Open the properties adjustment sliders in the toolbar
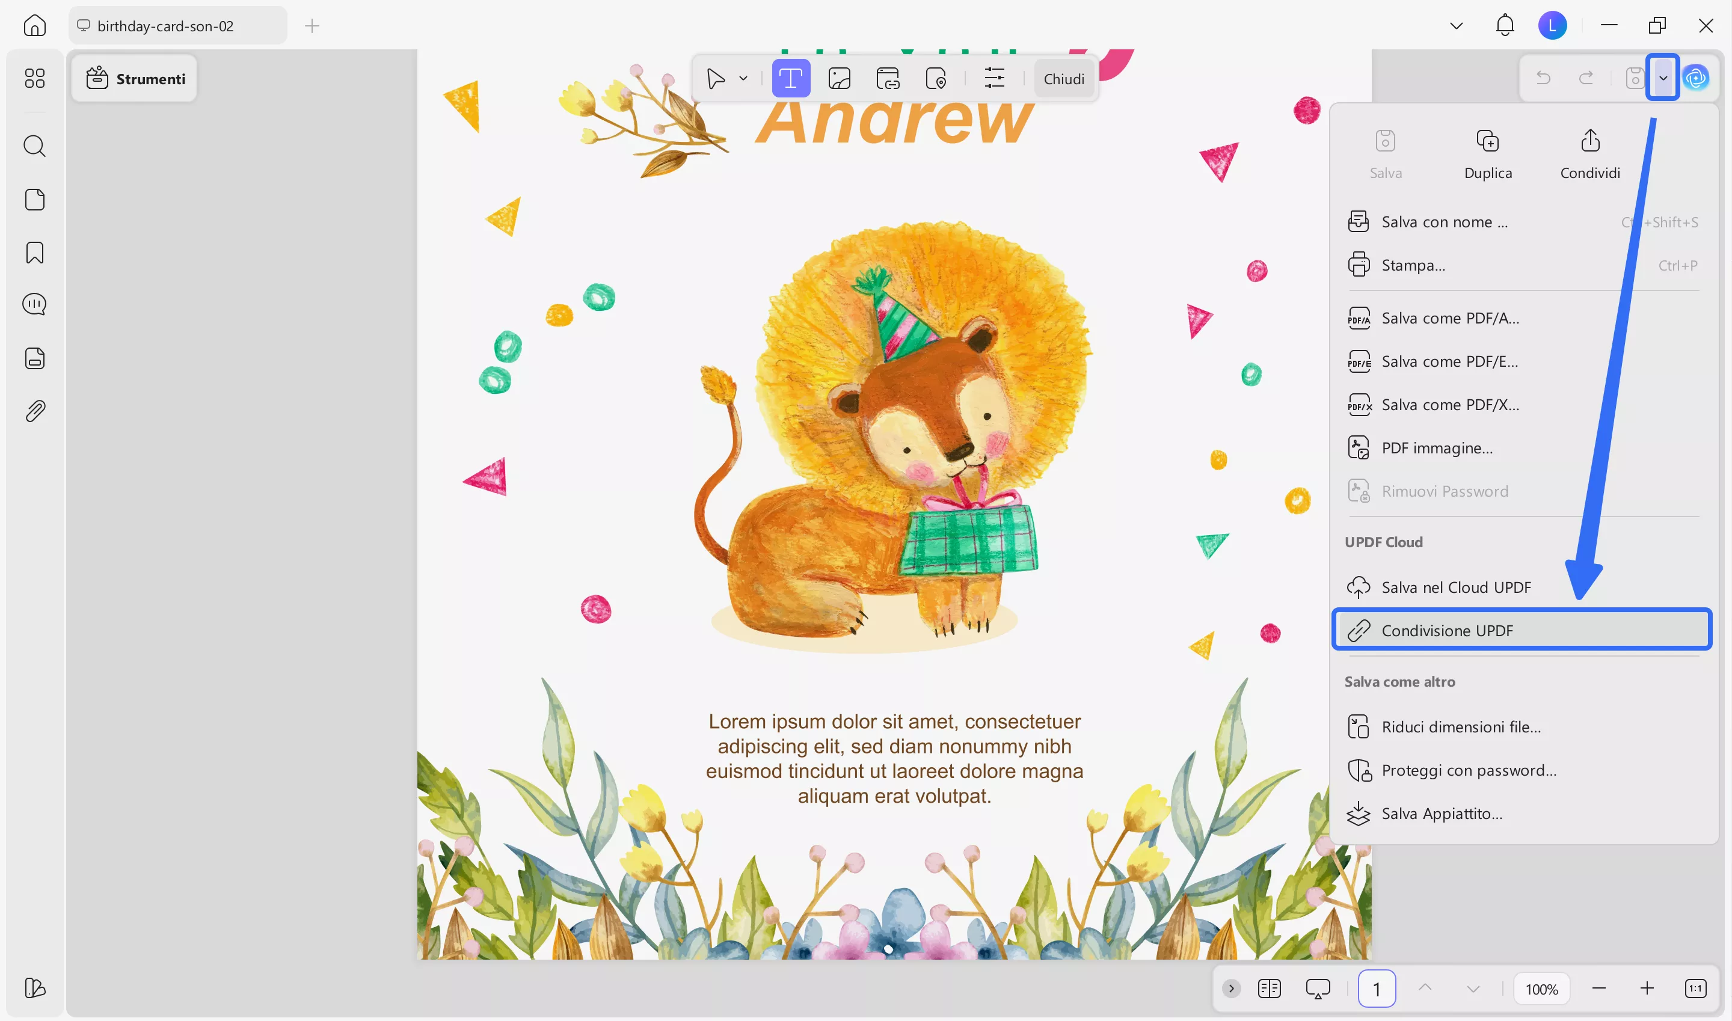The image size is (1732, 1021). (994, 78)
